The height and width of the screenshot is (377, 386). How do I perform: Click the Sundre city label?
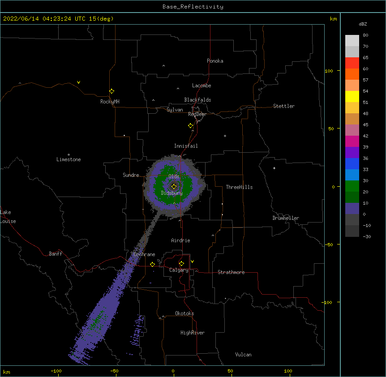pyautogui.click(x=131, y=175)
